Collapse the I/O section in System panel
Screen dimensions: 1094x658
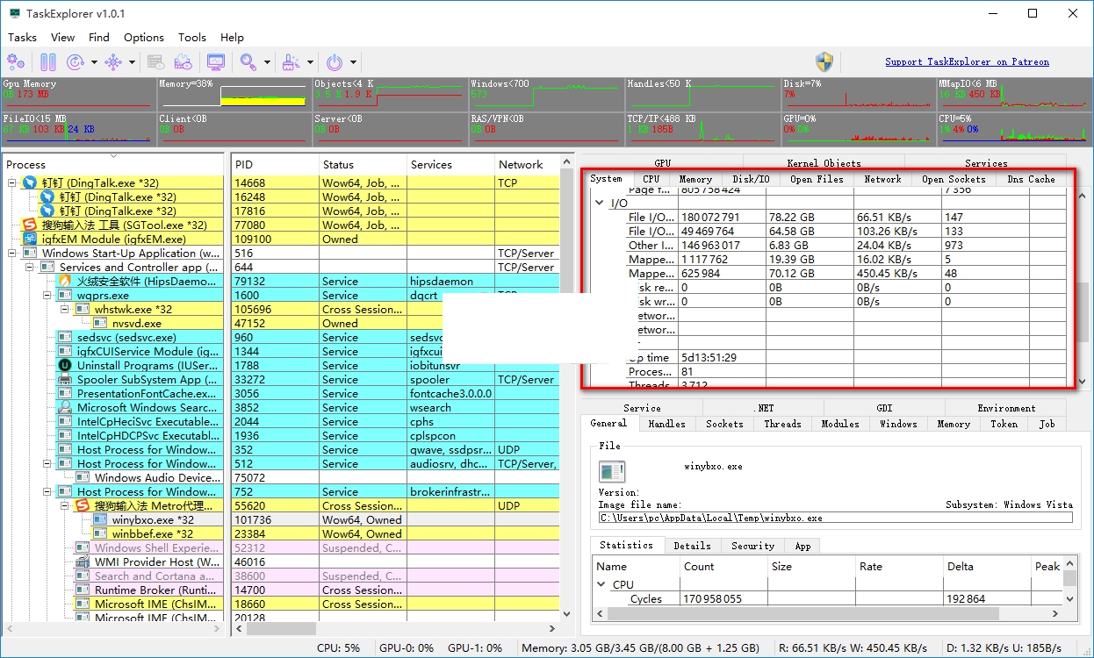(x=599, y=204)
